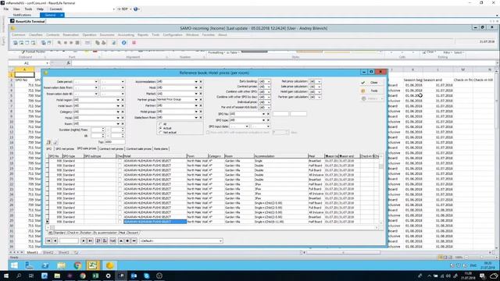Clear the Hotel region filter with its X
Image resolution: width=500 pixels, height=281 pixels.
(123, 100)
